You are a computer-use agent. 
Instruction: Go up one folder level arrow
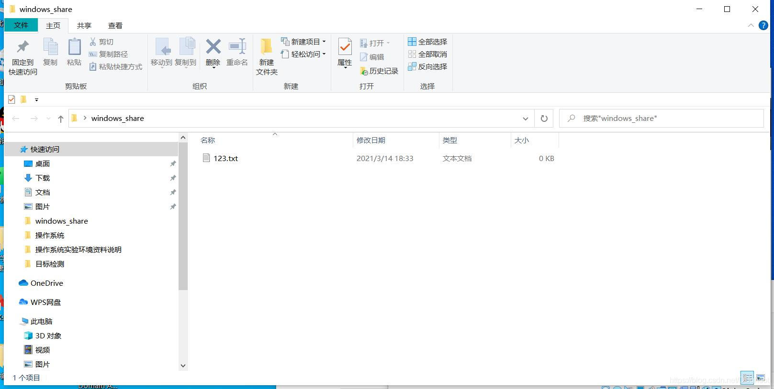[x=60, y=119]
